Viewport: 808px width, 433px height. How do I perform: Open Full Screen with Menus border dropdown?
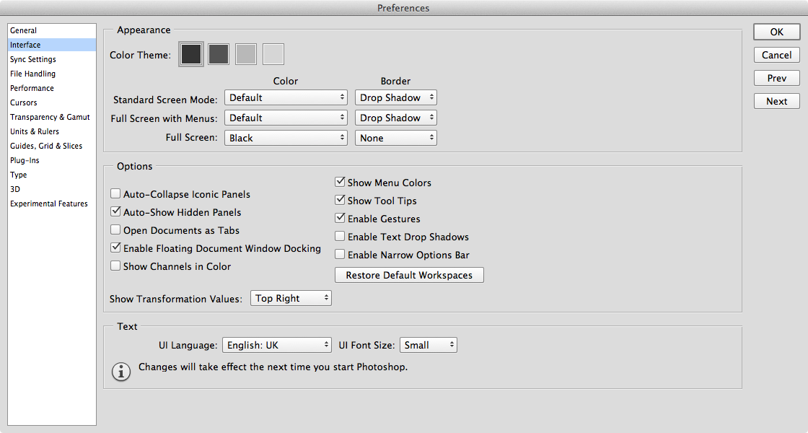click(396, 118)
